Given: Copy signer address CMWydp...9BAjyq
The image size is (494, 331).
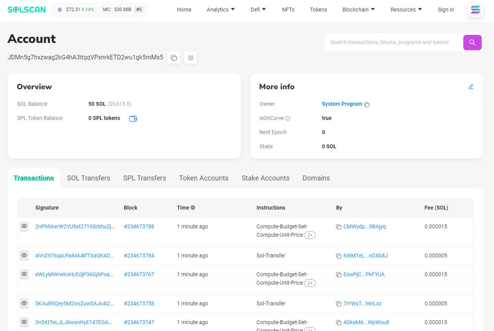Looking at the screenshot, I should tap(339, 227).
